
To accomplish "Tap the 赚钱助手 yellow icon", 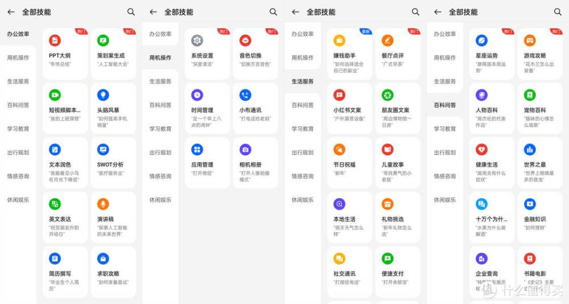I will click(339, 40).
